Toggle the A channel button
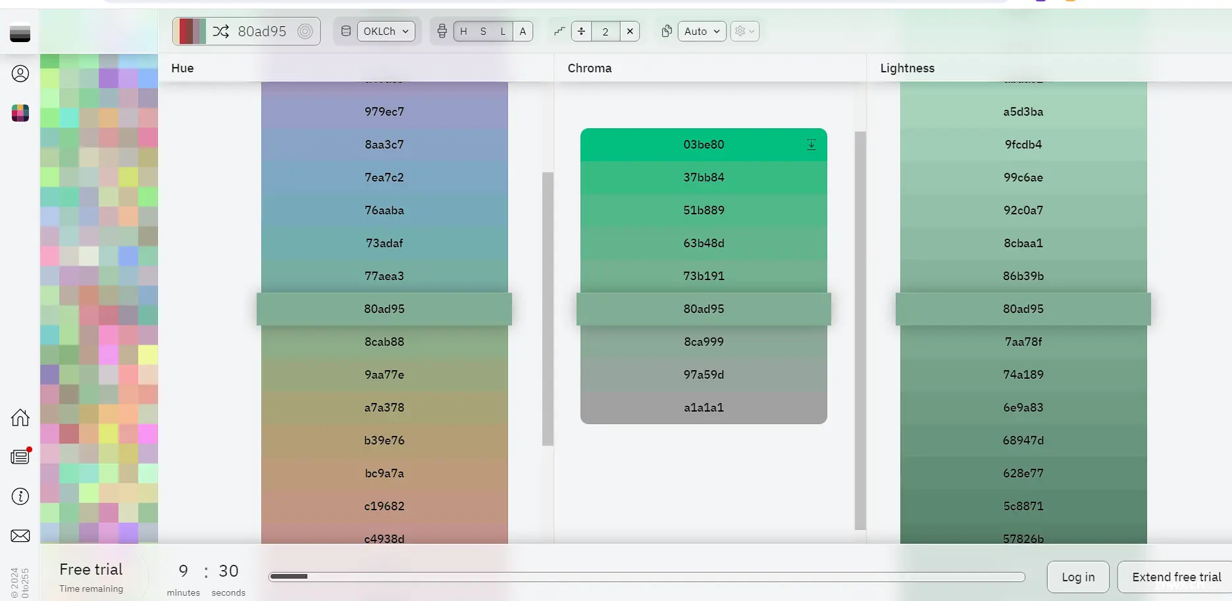Screen dimensions: 1232x601 [523, 31]
